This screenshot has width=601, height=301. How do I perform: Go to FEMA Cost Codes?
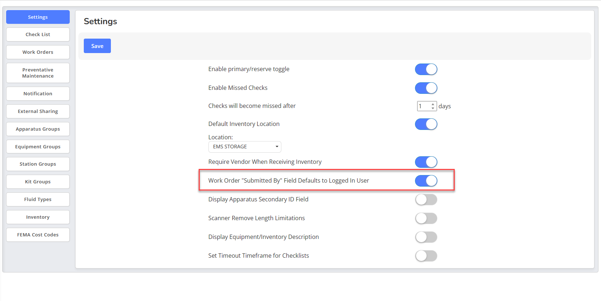pos(38,235)
